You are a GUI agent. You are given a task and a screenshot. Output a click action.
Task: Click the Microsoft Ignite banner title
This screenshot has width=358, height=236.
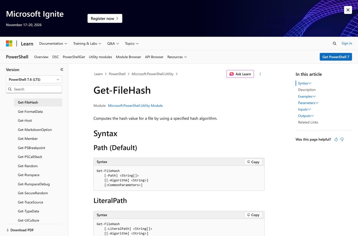click(x=35, y=14)
